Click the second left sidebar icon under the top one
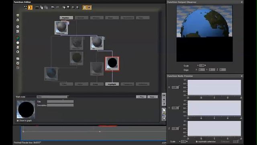The image size is (257, 145). point(18,20)
